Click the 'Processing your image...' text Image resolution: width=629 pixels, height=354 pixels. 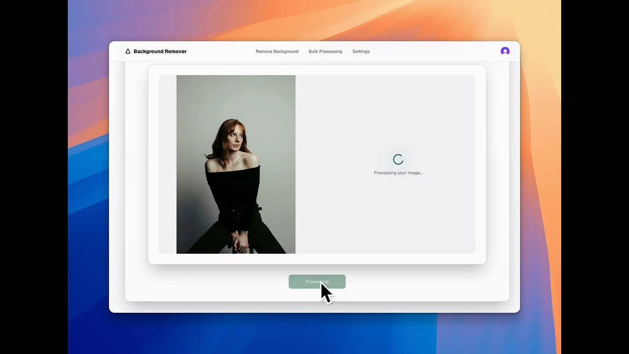(x=398, y=173)
